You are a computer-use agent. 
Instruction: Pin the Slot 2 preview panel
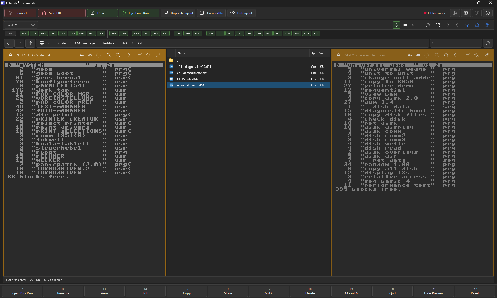click(x=477, y=55)
